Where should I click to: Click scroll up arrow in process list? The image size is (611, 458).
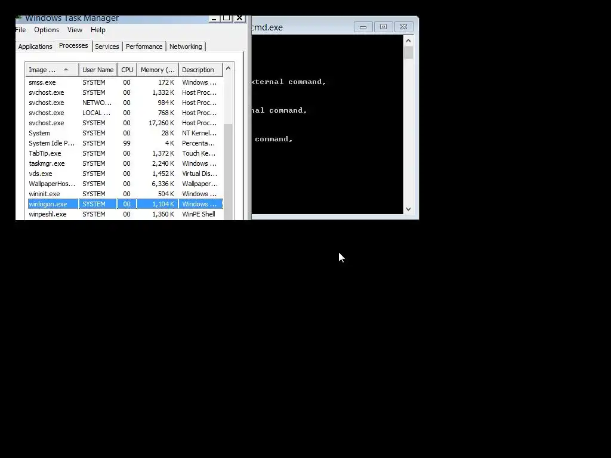[229, 69]
